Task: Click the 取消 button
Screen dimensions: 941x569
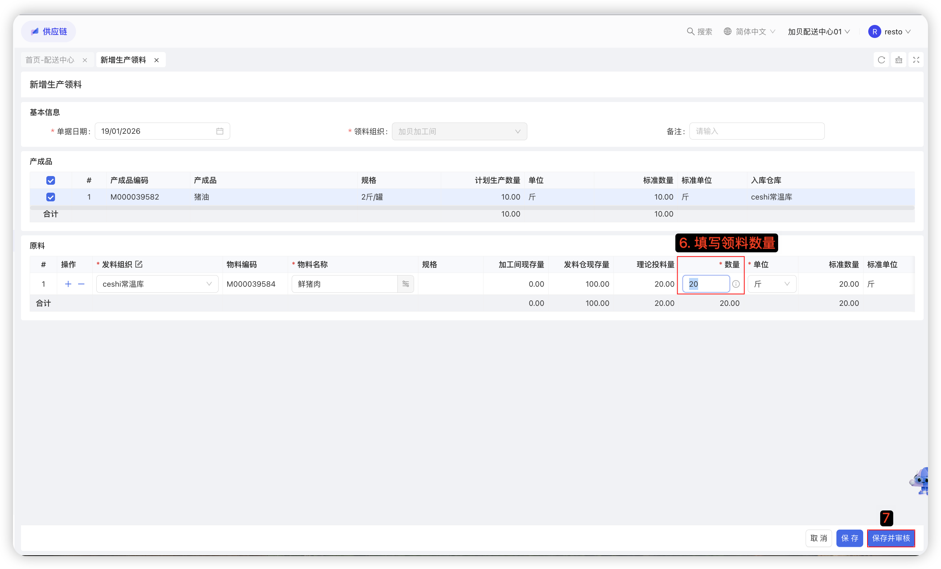Action: pos(818,538)
